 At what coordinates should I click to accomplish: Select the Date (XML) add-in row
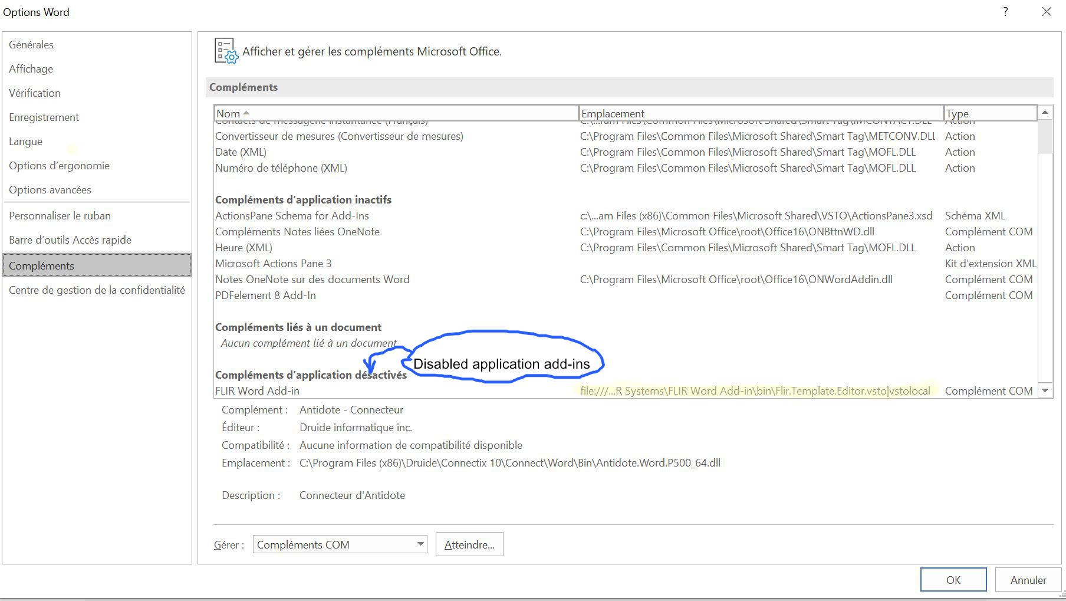point(242,152)
